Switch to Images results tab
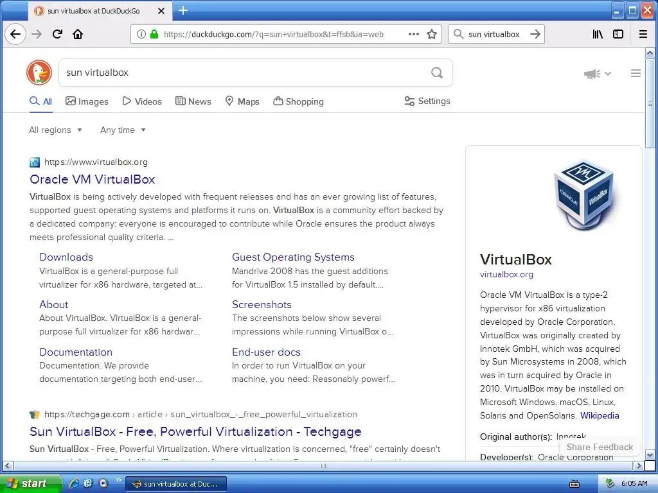The image size is (658, 493). click(x=87, y=101)
